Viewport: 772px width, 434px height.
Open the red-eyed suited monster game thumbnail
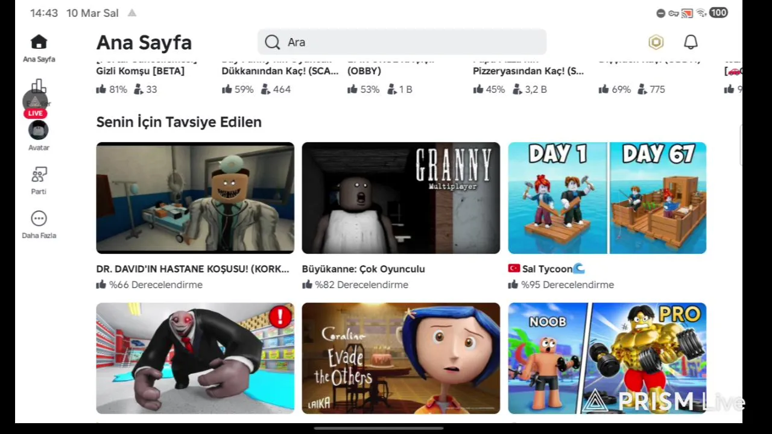195,358
